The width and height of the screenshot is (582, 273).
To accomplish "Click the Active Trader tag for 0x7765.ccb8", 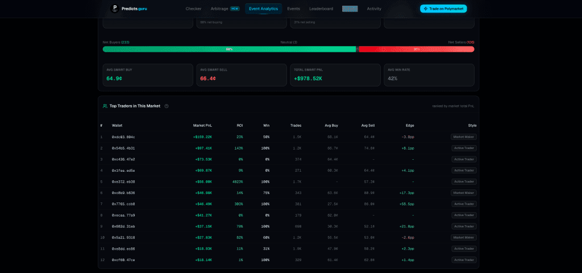I will [464, 204].
